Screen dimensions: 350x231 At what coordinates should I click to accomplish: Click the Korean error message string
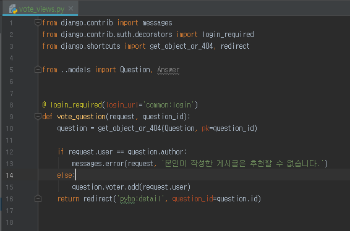242,164
